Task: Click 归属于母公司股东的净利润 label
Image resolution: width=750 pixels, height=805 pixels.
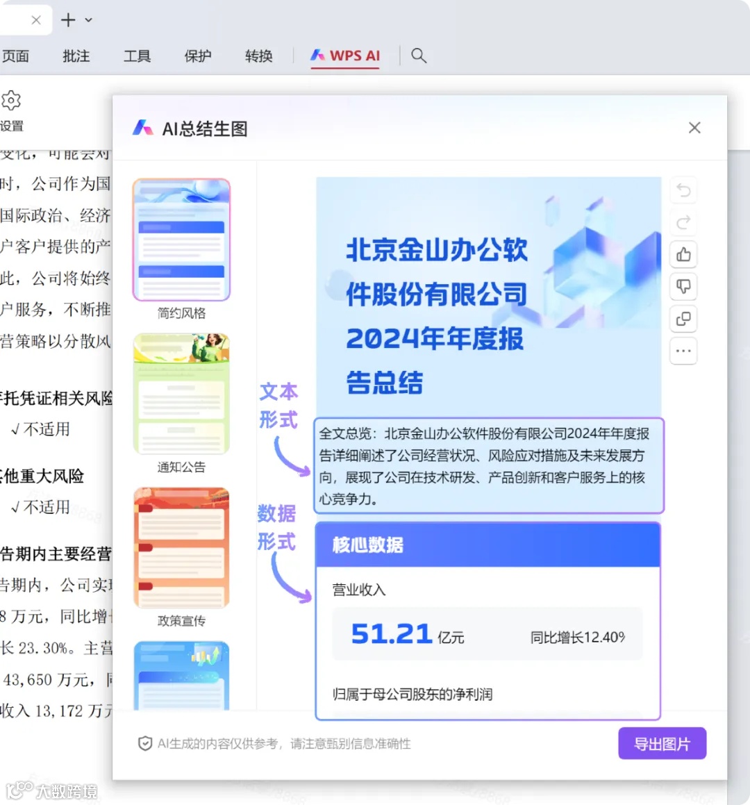Action: (x=412, y=695)
